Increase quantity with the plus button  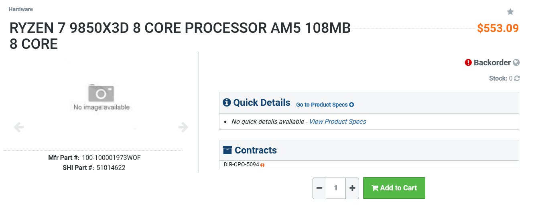[x=352, y=188]
